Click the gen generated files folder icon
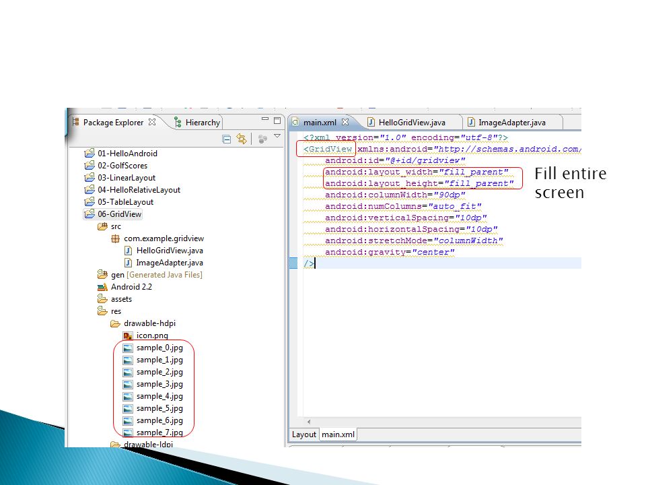 [x=102, y=274]
